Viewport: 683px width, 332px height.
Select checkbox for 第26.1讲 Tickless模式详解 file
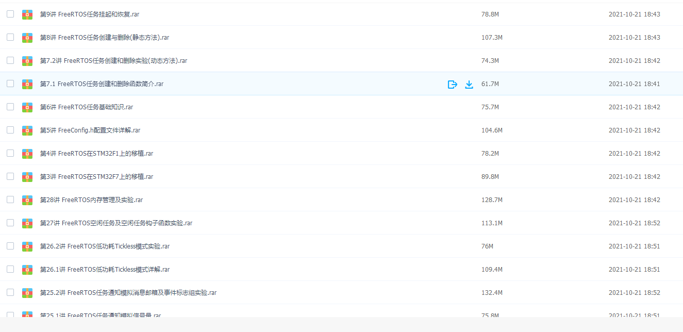click(10, 269)
